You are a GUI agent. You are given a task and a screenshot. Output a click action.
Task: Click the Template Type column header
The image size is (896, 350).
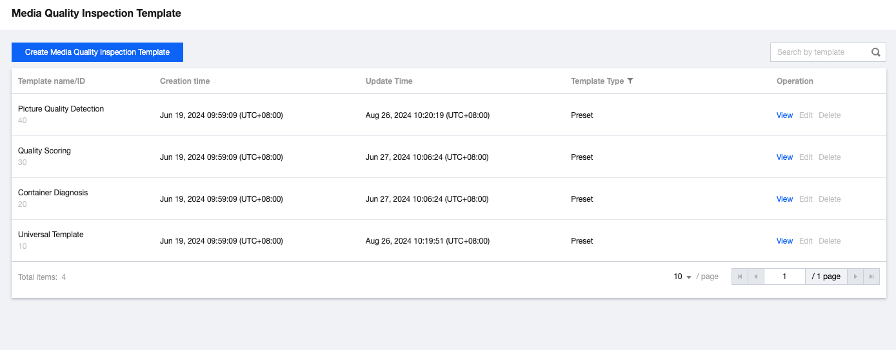pyautogui.click(x=597, y=81)
